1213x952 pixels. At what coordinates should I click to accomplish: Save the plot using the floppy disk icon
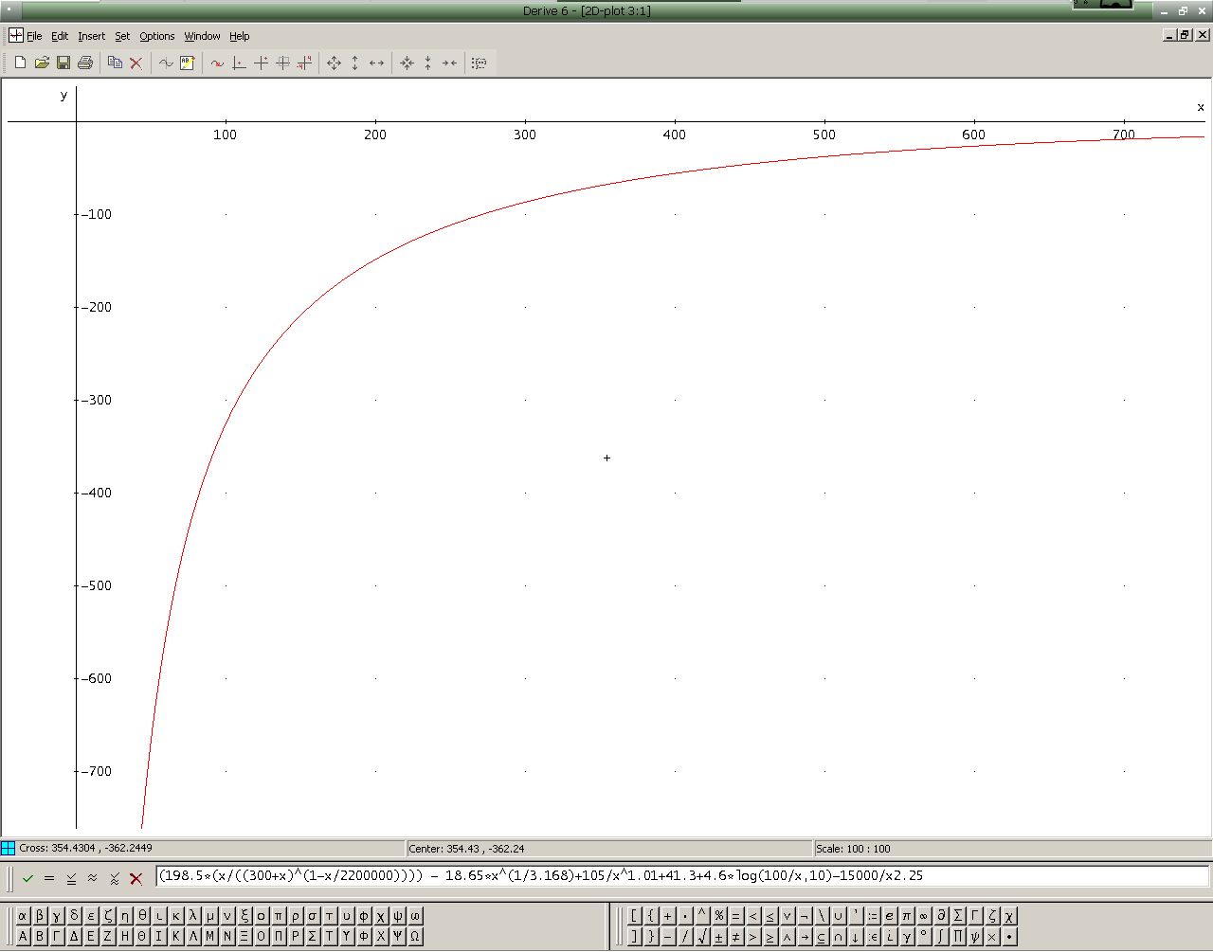(x=63, y=63)
